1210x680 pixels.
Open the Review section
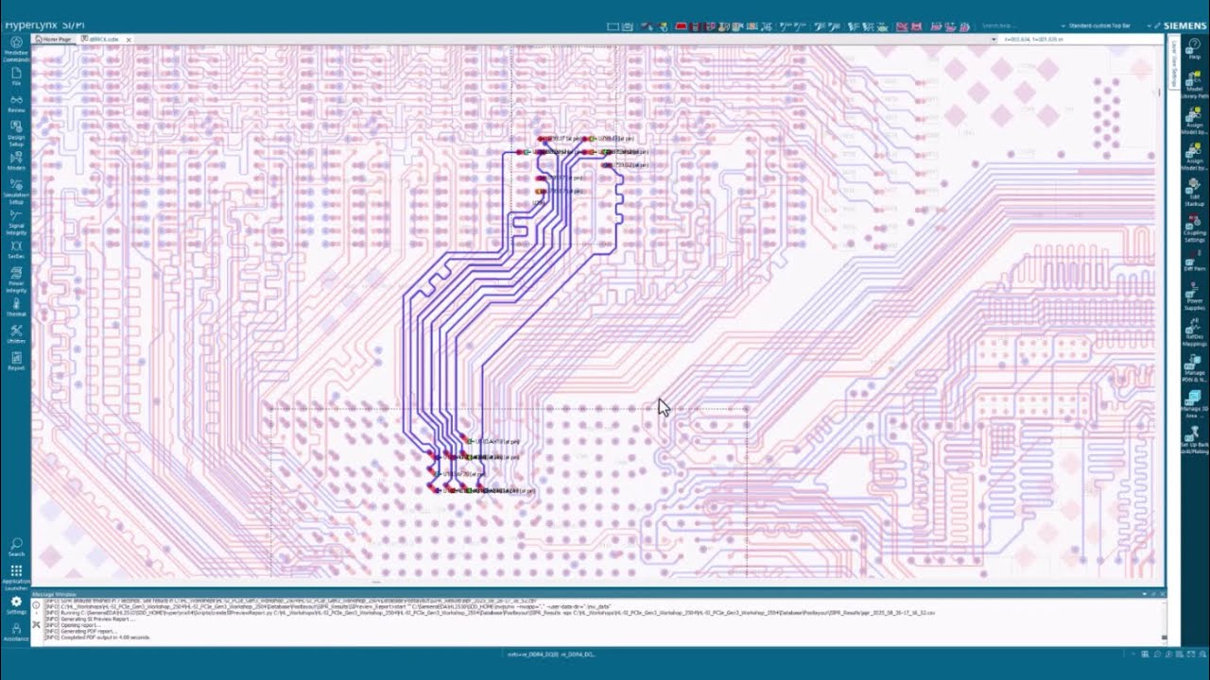tap(16, 104)
